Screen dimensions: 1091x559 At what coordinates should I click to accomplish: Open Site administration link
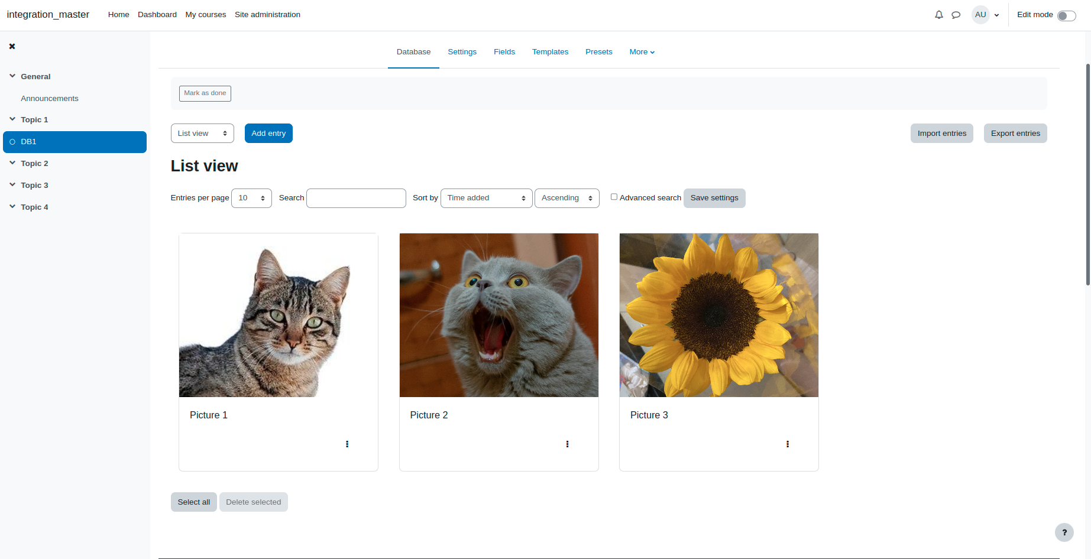pyautogui.click(x=267, y=15)
